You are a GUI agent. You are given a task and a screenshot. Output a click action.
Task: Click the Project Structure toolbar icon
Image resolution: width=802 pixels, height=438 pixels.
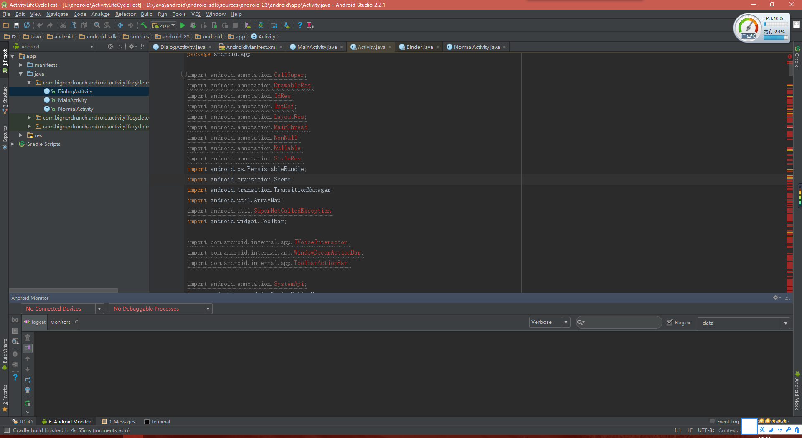(x=274, y=25)
